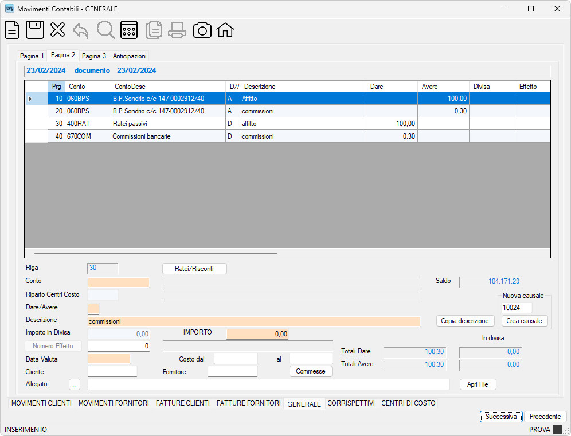Click the camera snapshot icon
The width and height of the screenshot is (571, 436).
point(202,30)
